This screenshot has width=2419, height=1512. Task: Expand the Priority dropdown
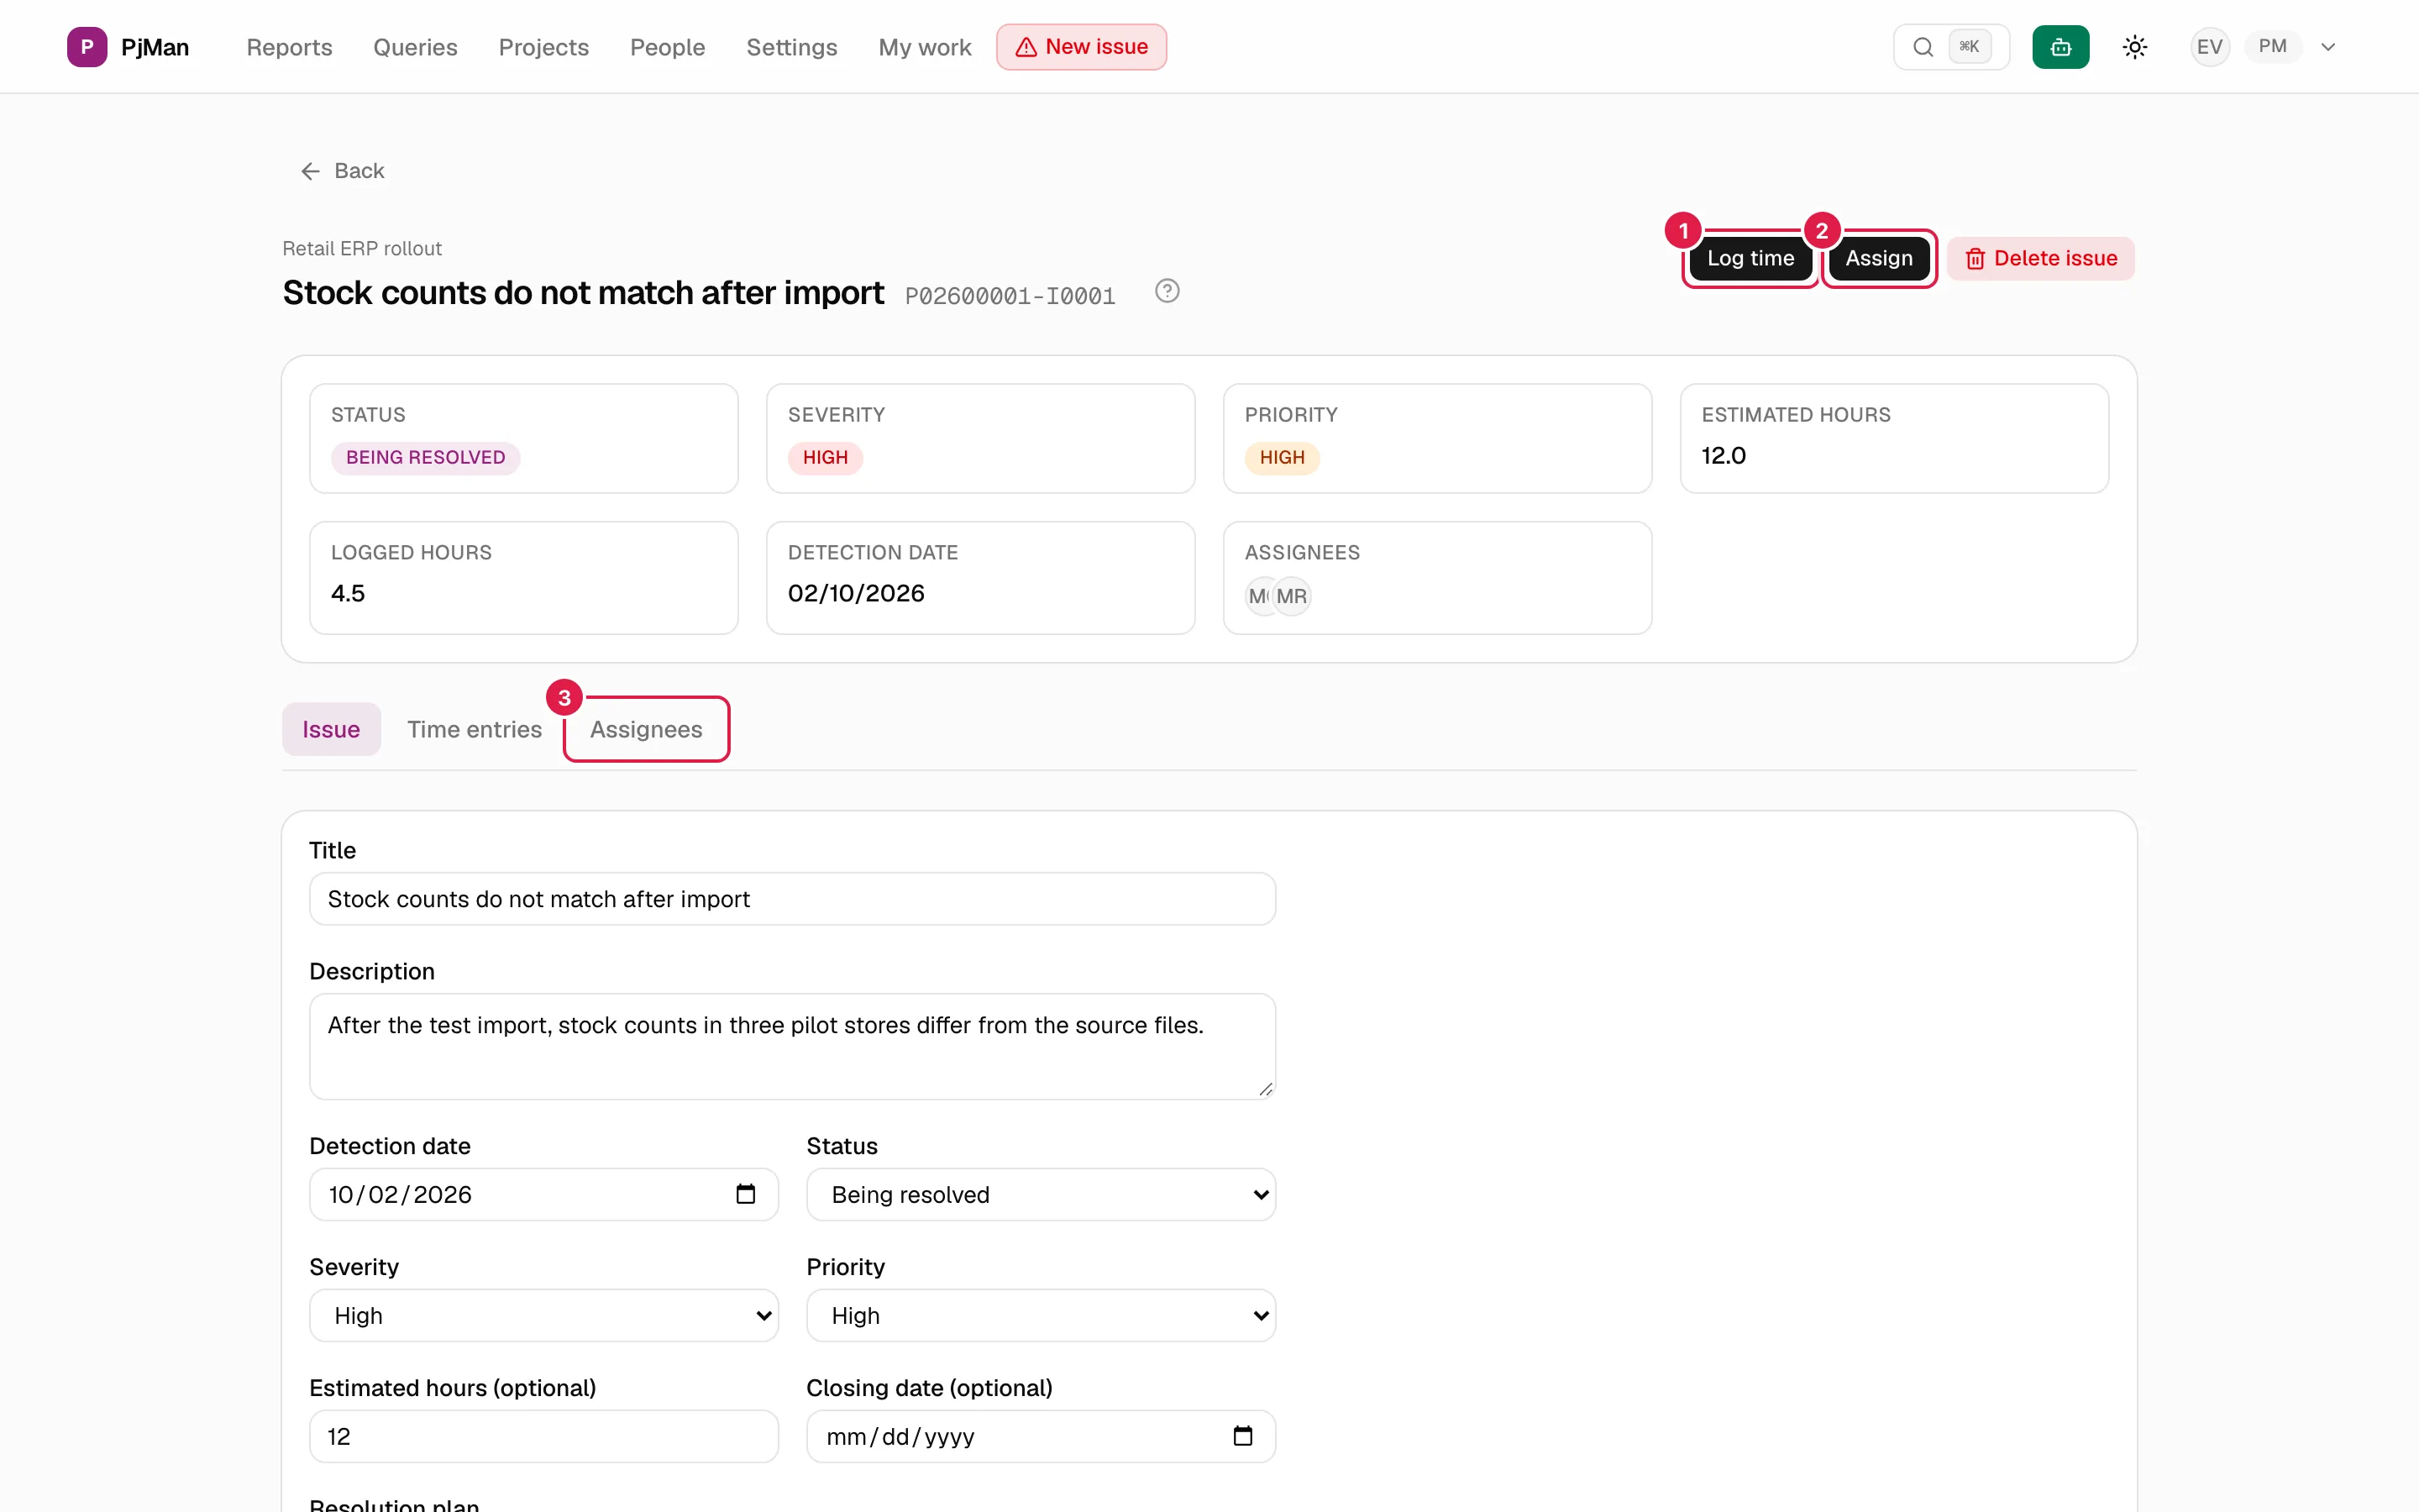point(1041,1315)
